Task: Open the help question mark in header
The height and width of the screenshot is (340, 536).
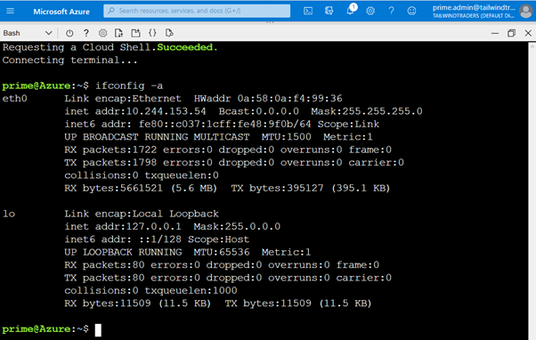Action: 391,12
